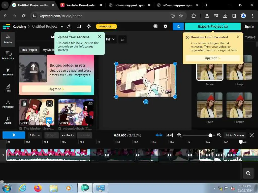The width and height of the screenshot is (258, 193).
Task: Click the Undo button
Action: coord(68,135)
